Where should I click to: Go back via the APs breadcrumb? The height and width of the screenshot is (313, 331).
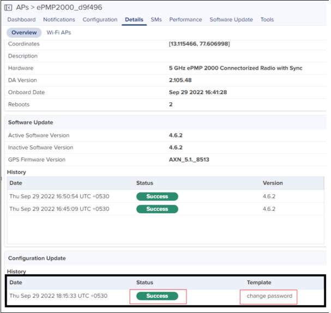click(22, 8)
